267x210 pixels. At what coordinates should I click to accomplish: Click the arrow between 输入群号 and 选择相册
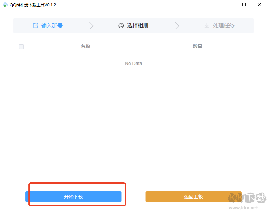pyautogui.click(x=91, y=25)
